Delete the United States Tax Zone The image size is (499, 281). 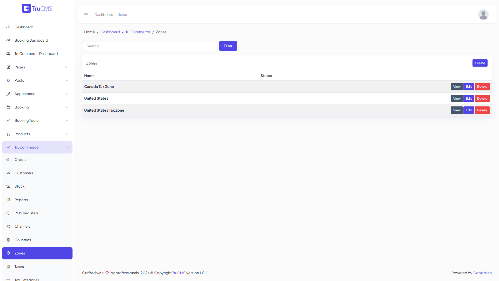[482, 110]
